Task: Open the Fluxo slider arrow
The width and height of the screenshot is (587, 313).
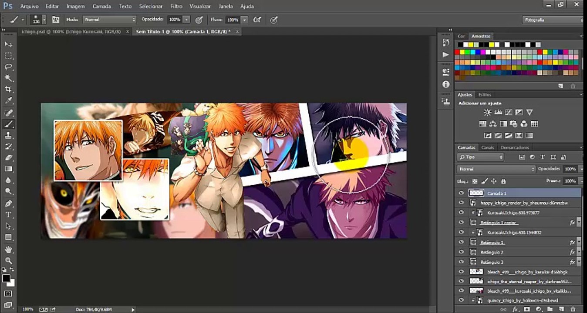Action: (244, 20)
